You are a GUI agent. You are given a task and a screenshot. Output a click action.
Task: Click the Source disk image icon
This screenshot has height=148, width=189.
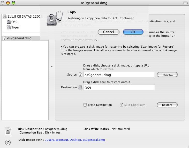pos(80,75)
